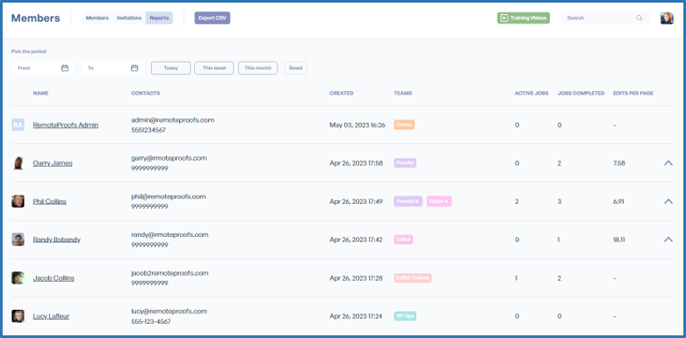Viewport: 686px width, 338px height.
Task: Sort by Edits Per Page header
Action: [633, 93]
